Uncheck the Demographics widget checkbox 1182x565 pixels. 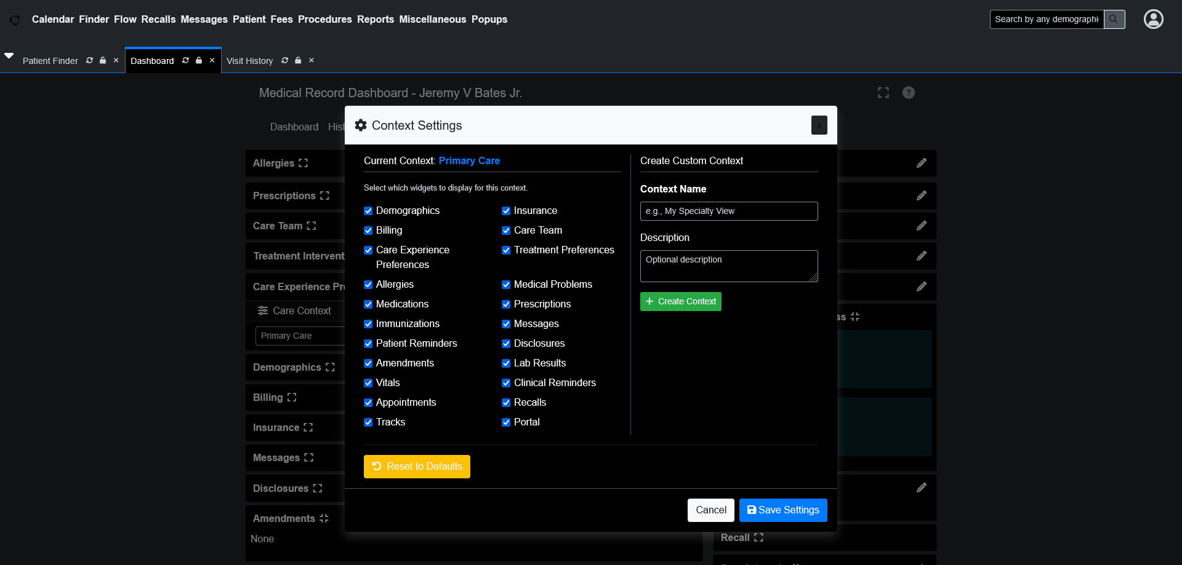(x=368, y=211)
